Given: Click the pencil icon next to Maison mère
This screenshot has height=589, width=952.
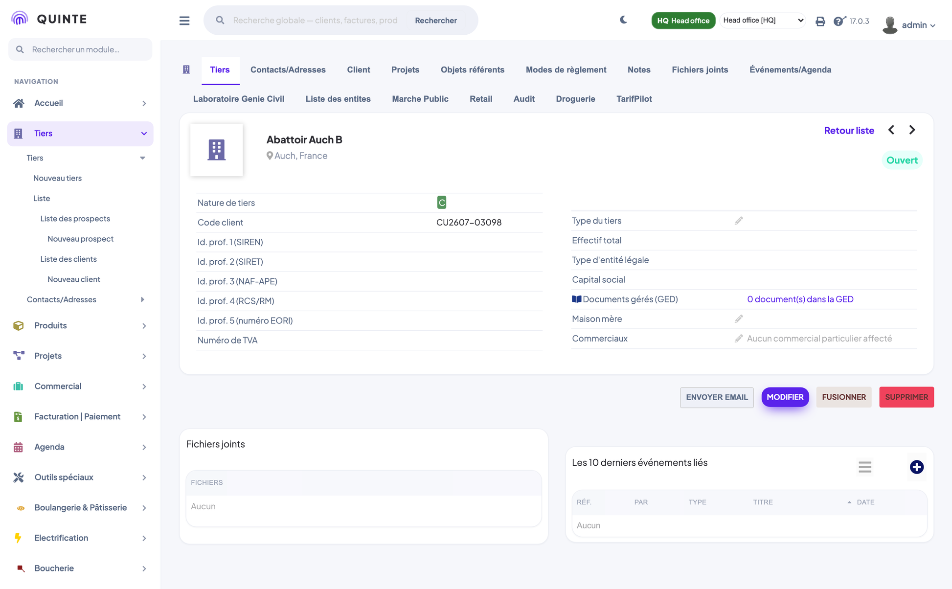Looking at the screenshot, I should coord(739,318).
